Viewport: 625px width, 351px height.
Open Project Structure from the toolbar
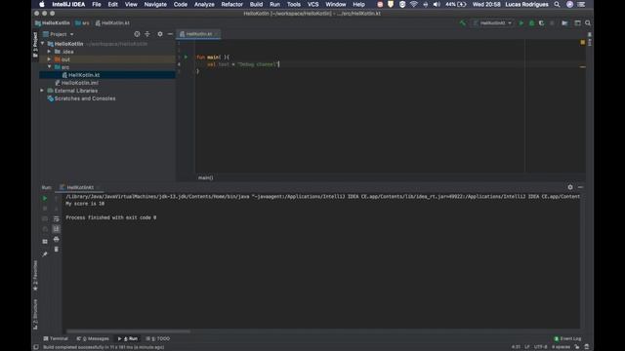564,23
